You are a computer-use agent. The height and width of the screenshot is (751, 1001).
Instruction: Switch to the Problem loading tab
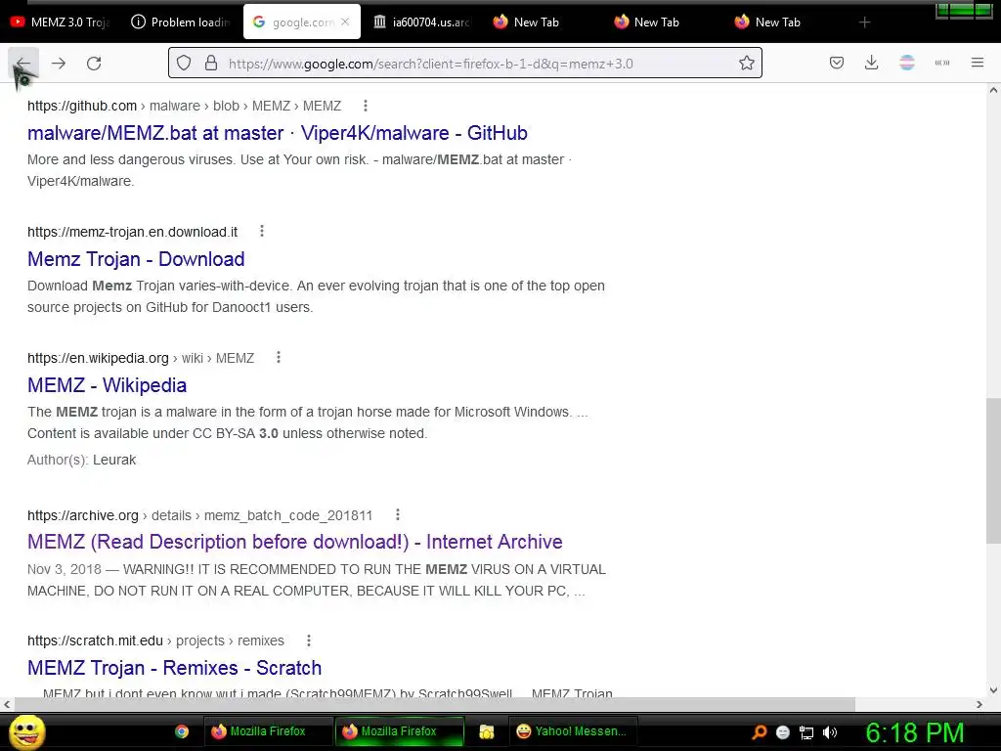coord(181,22)
